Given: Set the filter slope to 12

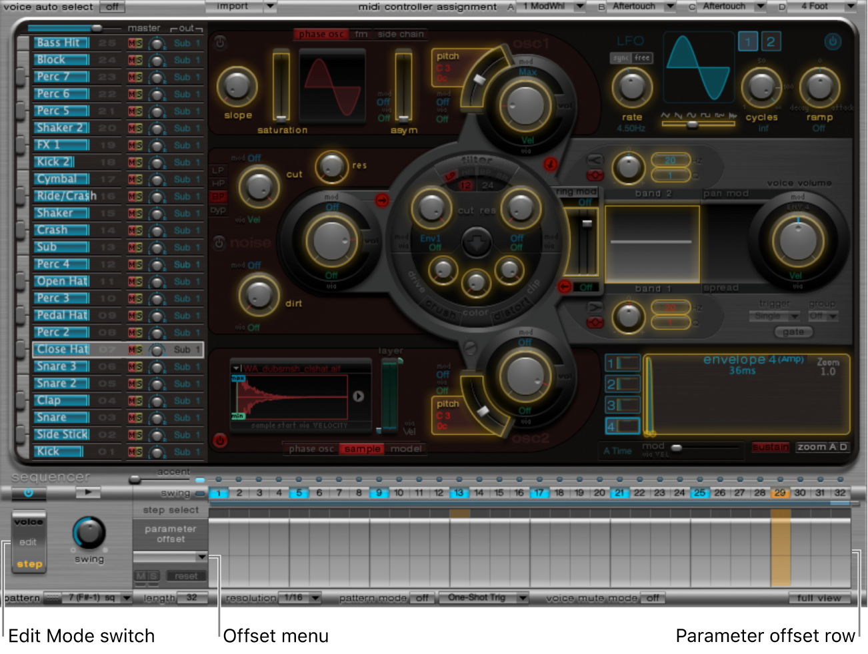Looking at the screenshot, I should coord(465,185).
